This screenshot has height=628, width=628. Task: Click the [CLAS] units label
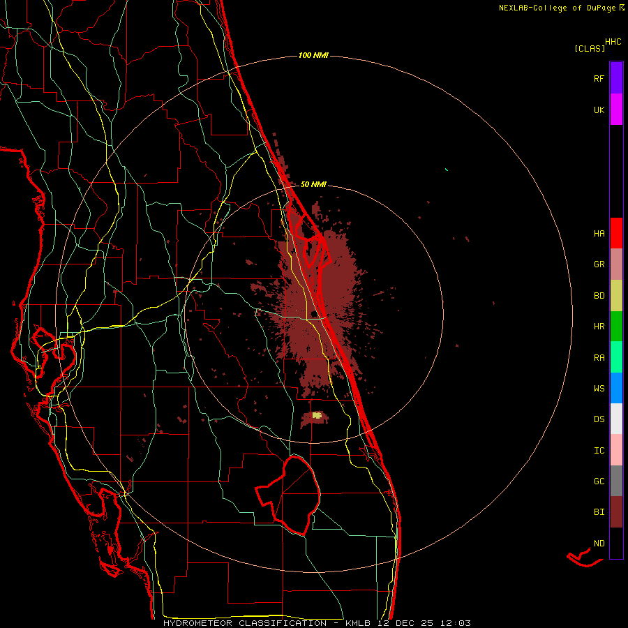pyautogui.click(x=590, y=49)
